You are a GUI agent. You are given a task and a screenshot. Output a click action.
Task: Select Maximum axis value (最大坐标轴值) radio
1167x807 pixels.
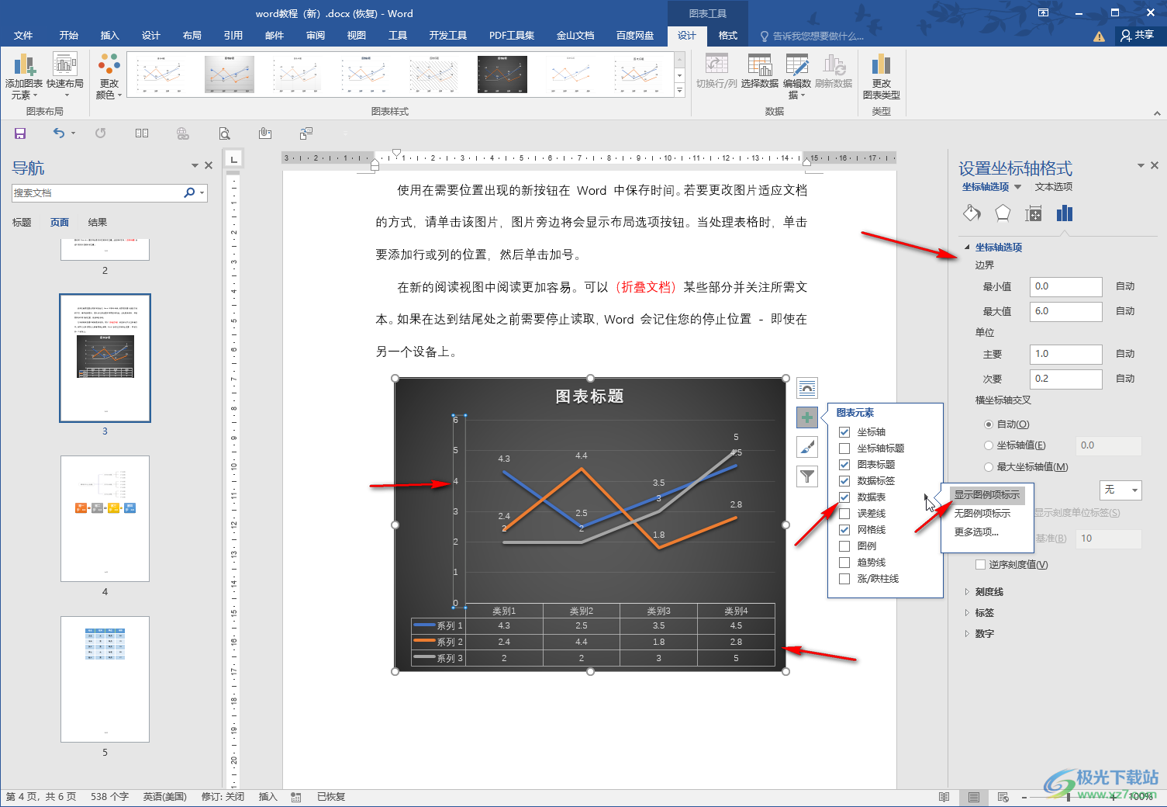click(989, 467)
